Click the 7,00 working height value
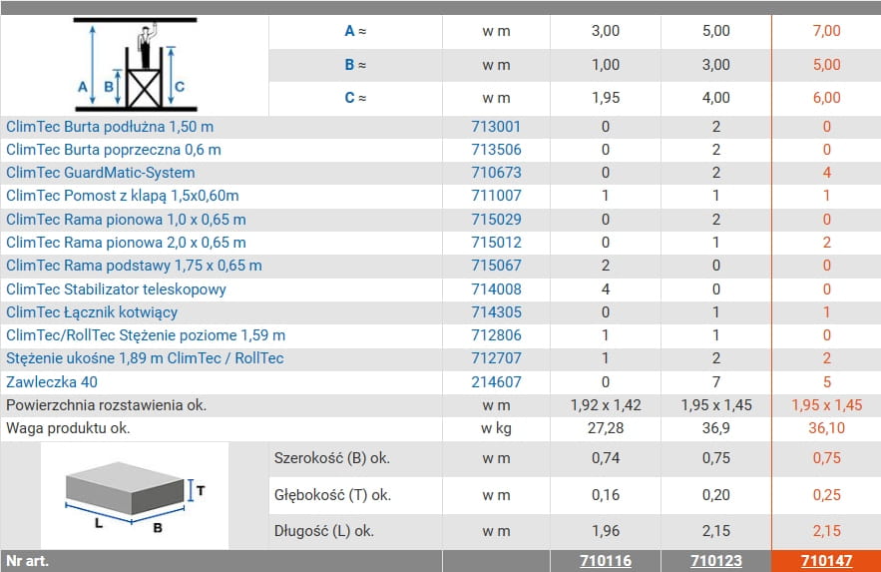Viewport: 881px width, 572px height. (x=826, y=31)
